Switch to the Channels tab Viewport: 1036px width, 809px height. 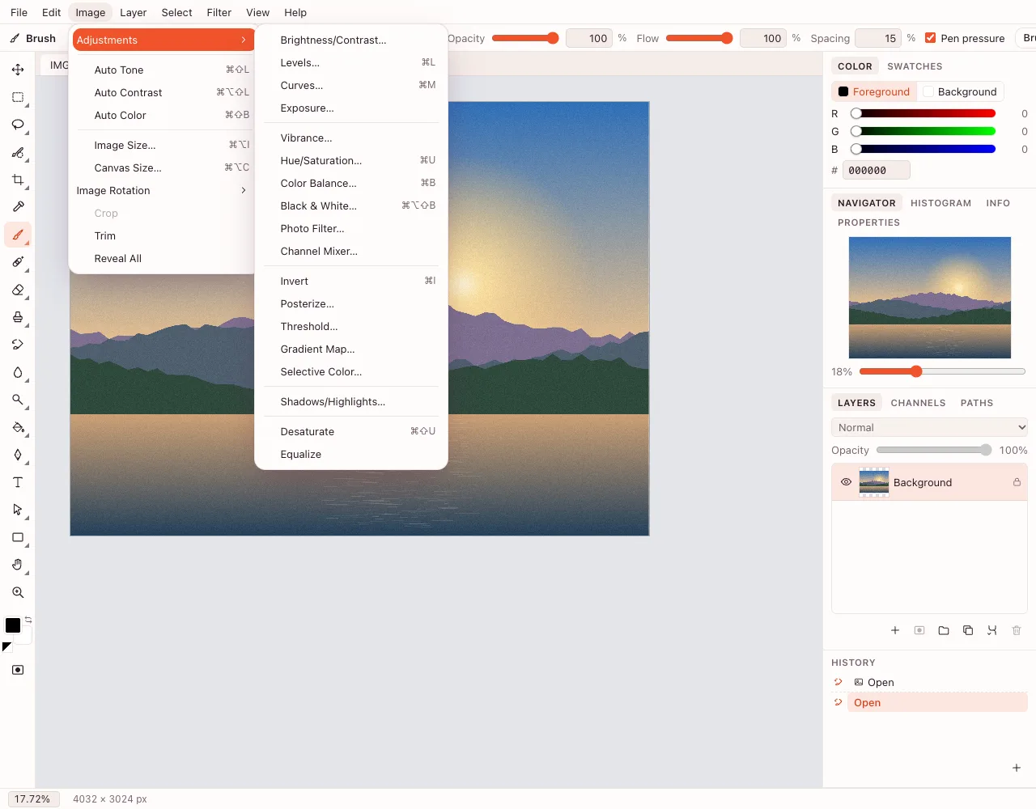tap(918, 403)
